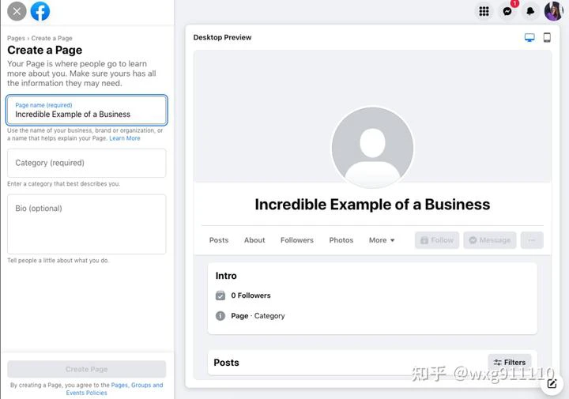This screenshot has width=569, height=399.
Task: Select the About tab in preview
Action: click(x=254, y=240)
